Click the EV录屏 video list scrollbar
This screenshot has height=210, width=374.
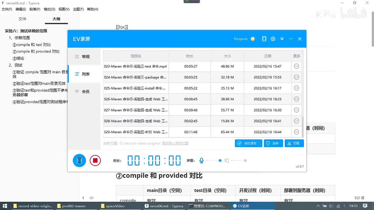click(x=303, y=127)
